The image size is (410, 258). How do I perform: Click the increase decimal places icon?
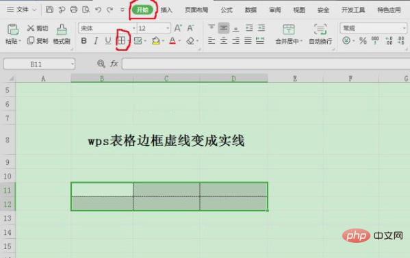(x=389, y=40)
